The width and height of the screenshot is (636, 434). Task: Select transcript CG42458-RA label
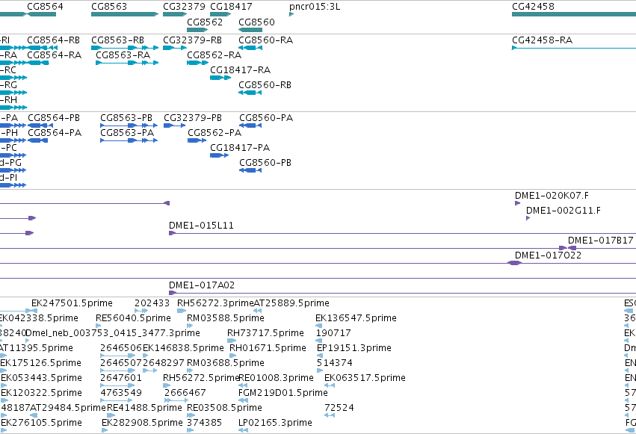click(x=542, y=40)
